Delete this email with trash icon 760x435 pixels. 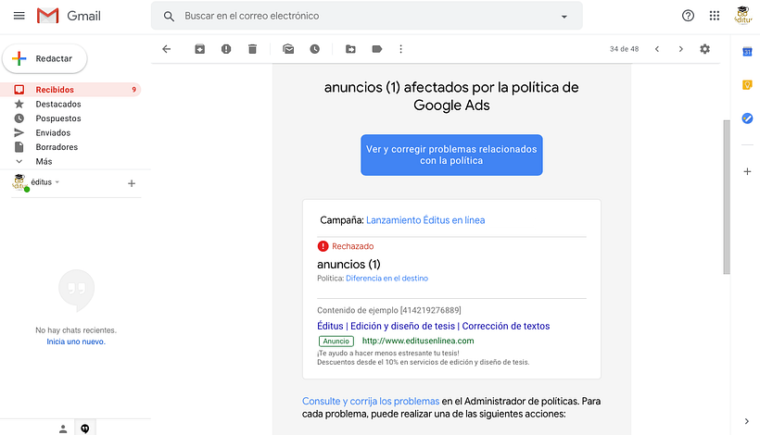pos(252,49)
